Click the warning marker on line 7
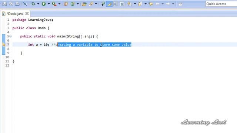The height and width of the screenshot is (133, 237). click(3, 45)
